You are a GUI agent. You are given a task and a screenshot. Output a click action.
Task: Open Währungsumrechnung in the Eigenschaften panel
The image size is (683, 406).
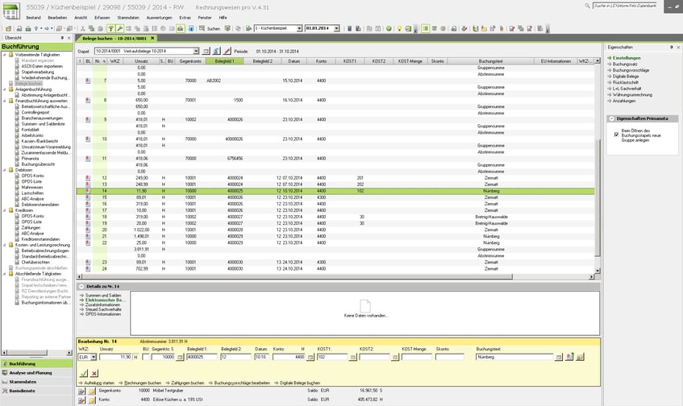click(632, 94)
